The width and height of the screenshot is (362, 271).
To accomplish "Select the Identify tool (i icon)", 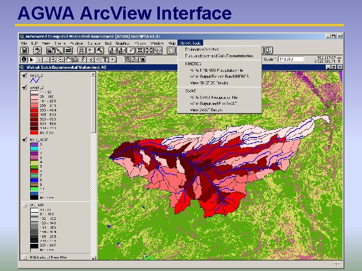I will coord(24,60).
